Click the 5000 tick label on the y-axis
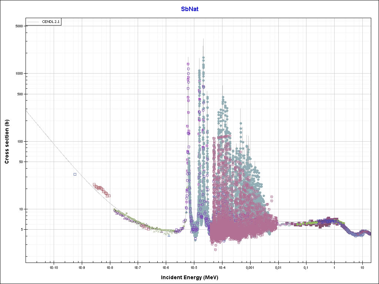The image size is (379, 284). coord(20,26)
